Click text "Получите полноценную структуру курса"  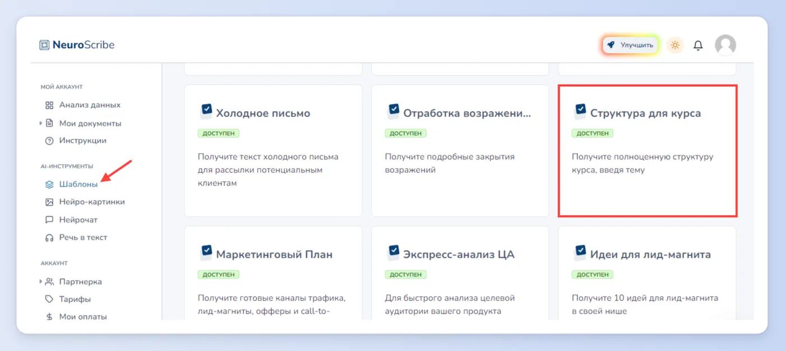[x=643, y=163]
